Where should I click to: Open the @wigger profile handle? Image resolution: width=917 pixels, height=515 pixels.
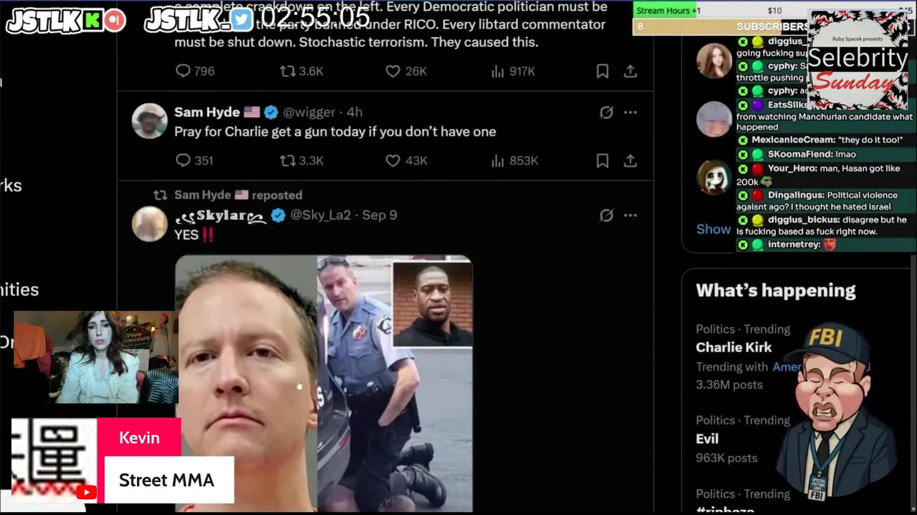point(309,112)
